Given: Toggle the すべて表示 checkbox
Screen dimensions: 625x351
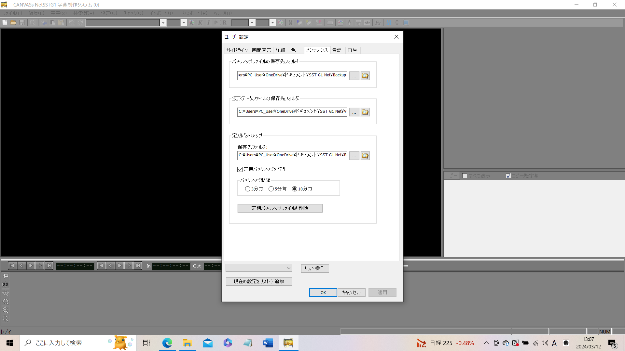Looking at the screenshot, I should point(465,176).
